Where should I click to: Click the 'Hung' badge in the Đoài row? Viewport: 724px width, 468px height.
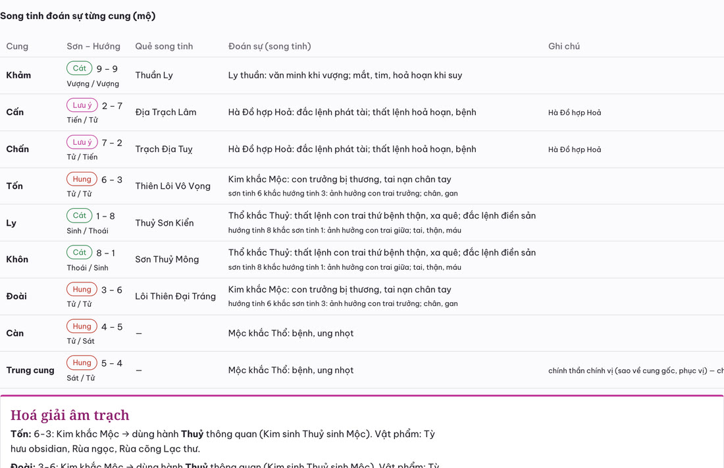pos(82,289)
